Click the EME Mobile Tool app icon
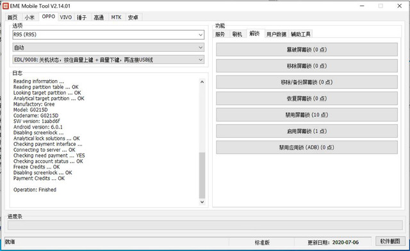Screen dimensions: 410x251 click(6, 6)
